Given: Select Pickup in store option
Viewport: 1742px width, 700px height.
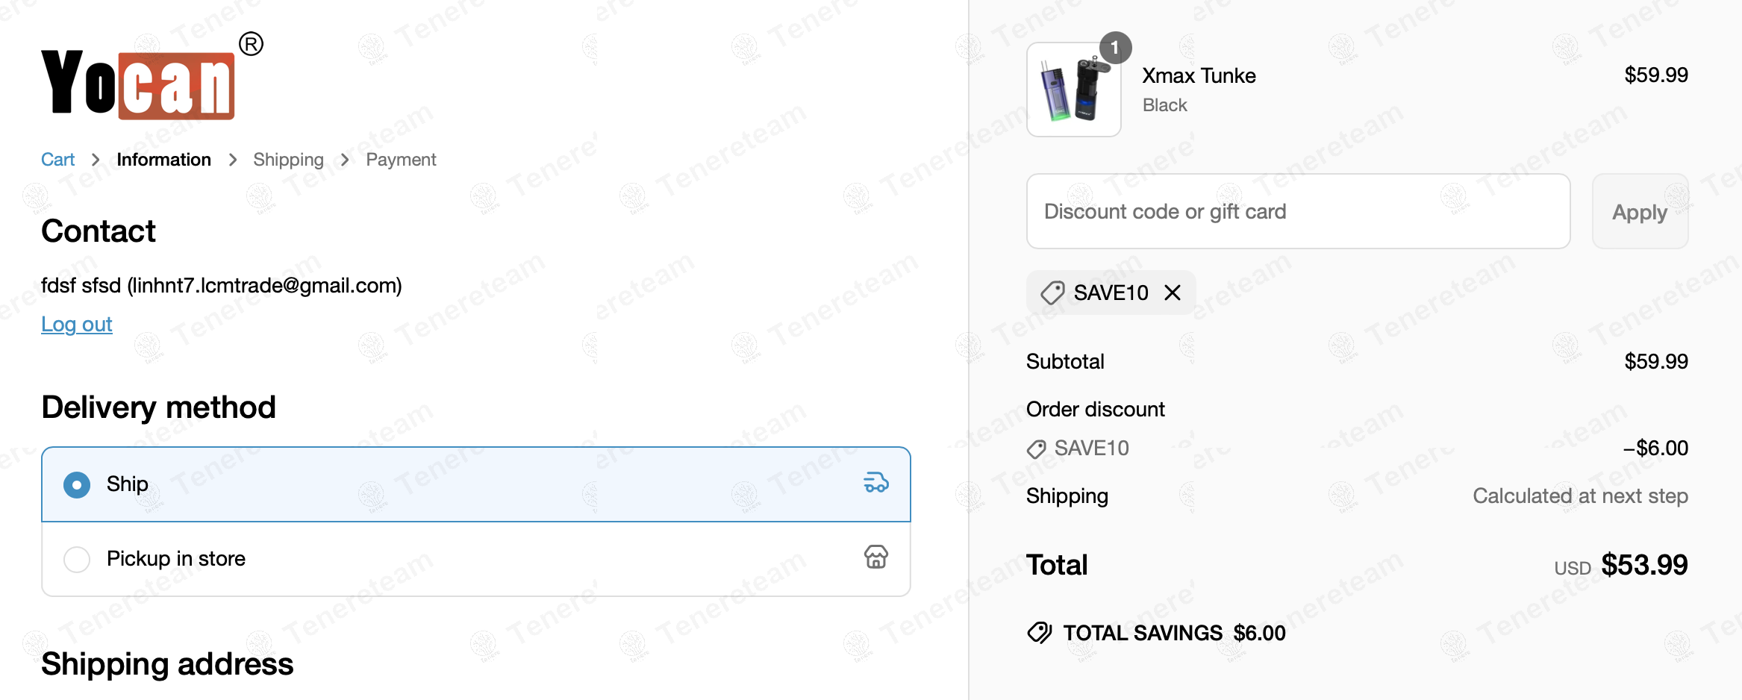Looking at the screenshot, I should [77, 559].
